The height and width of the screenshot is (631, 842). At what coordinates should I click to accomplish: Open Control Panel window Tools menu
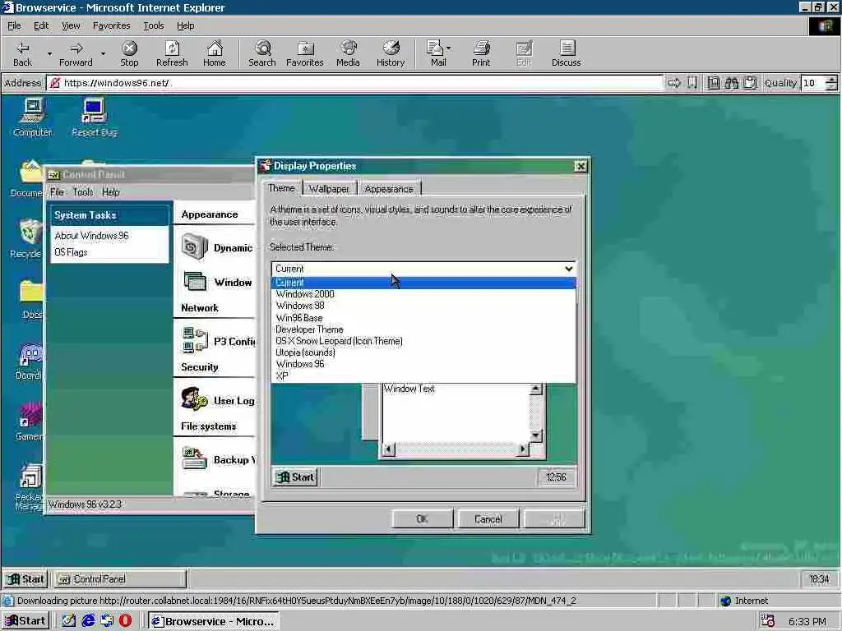coord(83,192)
